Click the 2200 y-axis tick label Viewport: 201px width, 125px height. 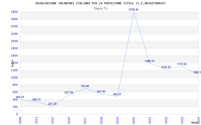click(14, 34)
